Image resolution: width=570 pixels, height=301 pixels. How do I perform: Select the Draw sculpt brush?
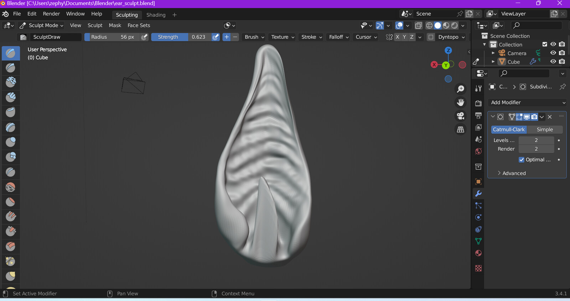[11, 53]
